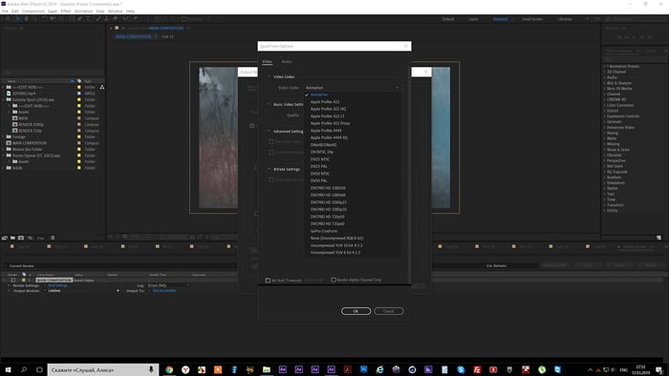Select the Clone Stamp tool
Screen dimensions: 669x376
point(107,19)
